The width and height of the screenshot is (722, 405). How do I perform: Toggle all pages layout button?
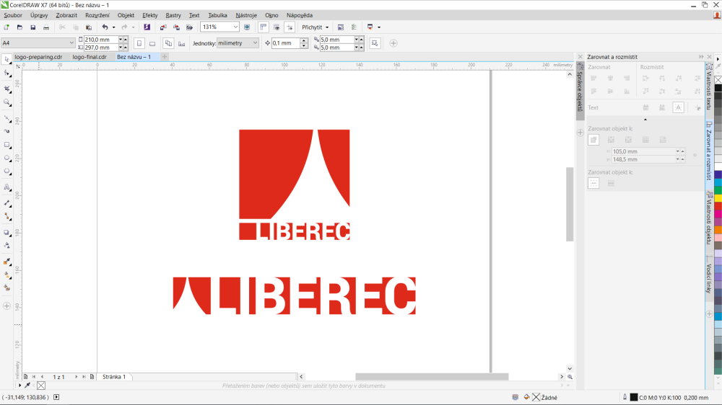click(x=168, y=43)
